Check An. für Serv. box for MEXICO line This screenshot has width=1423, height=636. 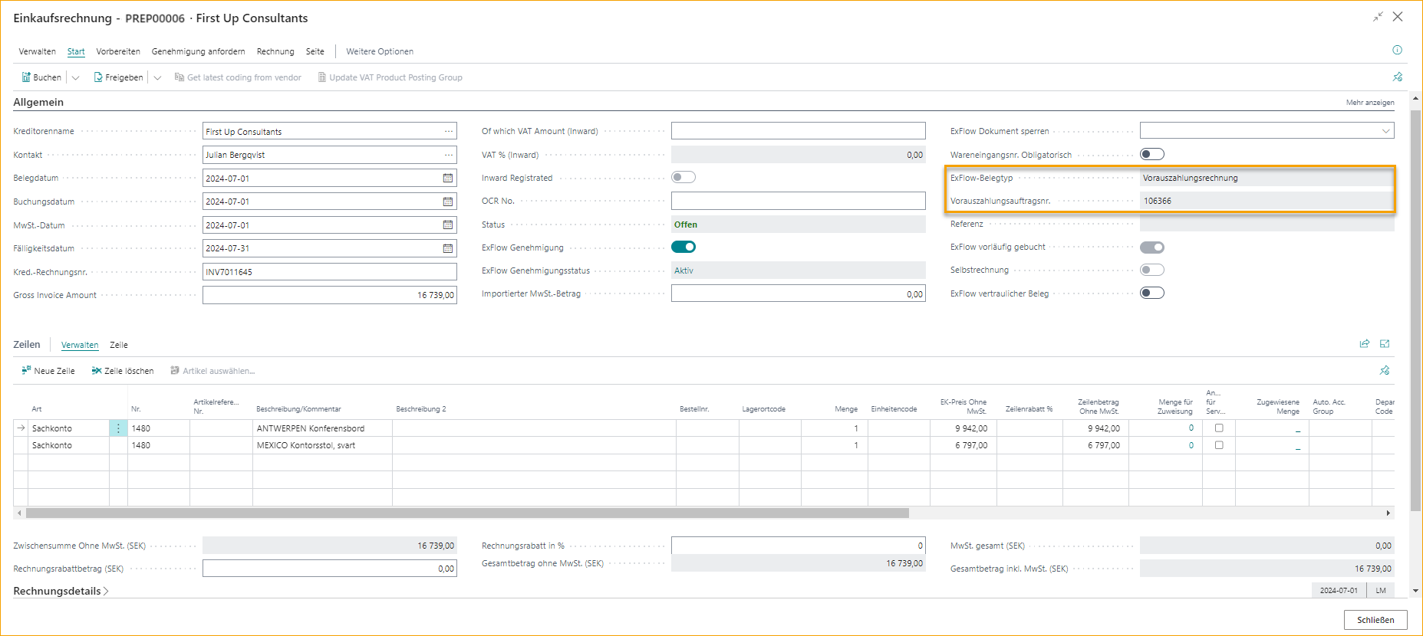(1219, 445)
